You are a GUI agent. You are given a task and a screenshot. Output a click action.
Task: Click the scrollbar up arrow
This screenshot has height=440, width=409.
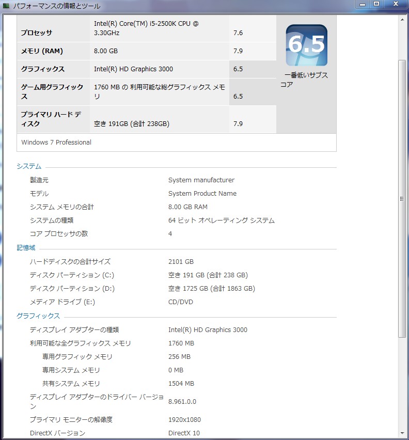tap(402, 20)
